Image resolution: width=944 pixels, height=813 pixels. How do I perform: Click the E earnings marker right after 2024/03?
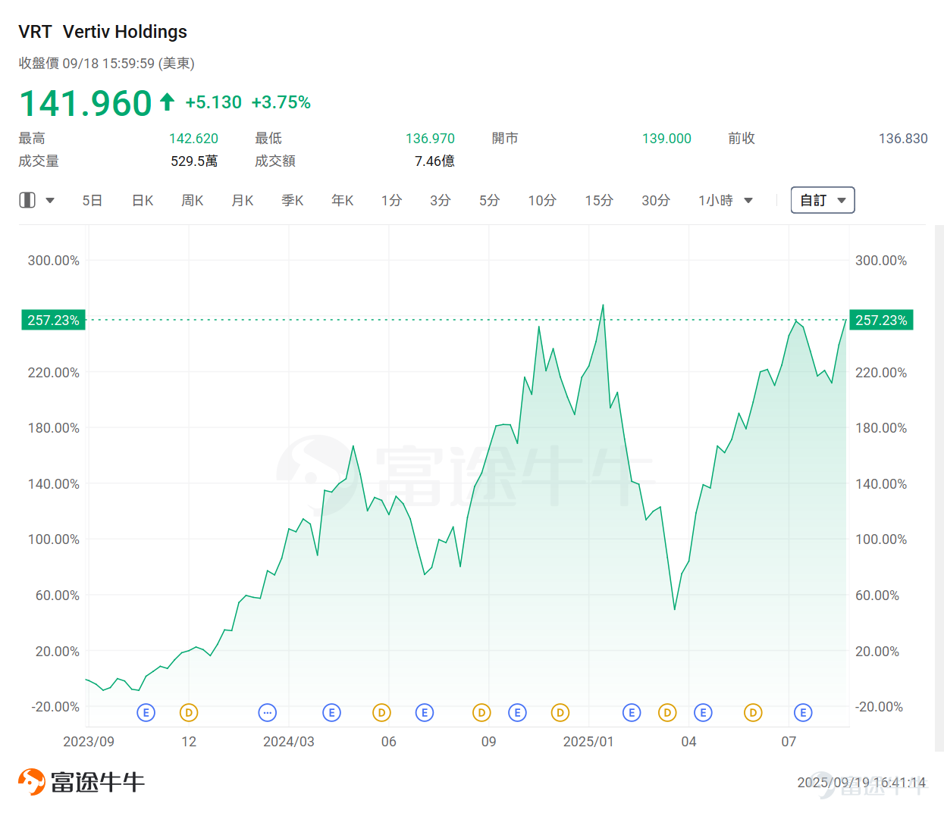coord(331,713)
